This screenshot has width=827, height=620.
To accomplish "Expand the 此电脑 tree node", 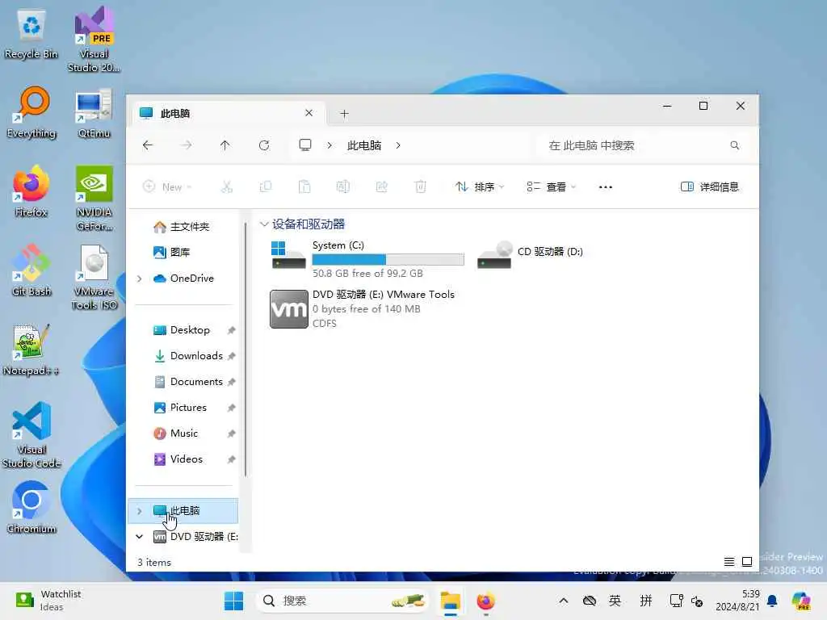I will [139, 511].
